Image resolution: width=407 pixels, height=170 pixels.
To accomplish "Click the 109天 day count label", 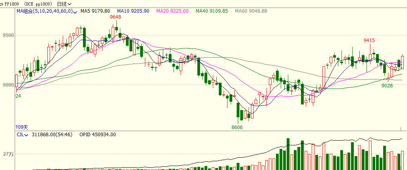I will point(21,127).
